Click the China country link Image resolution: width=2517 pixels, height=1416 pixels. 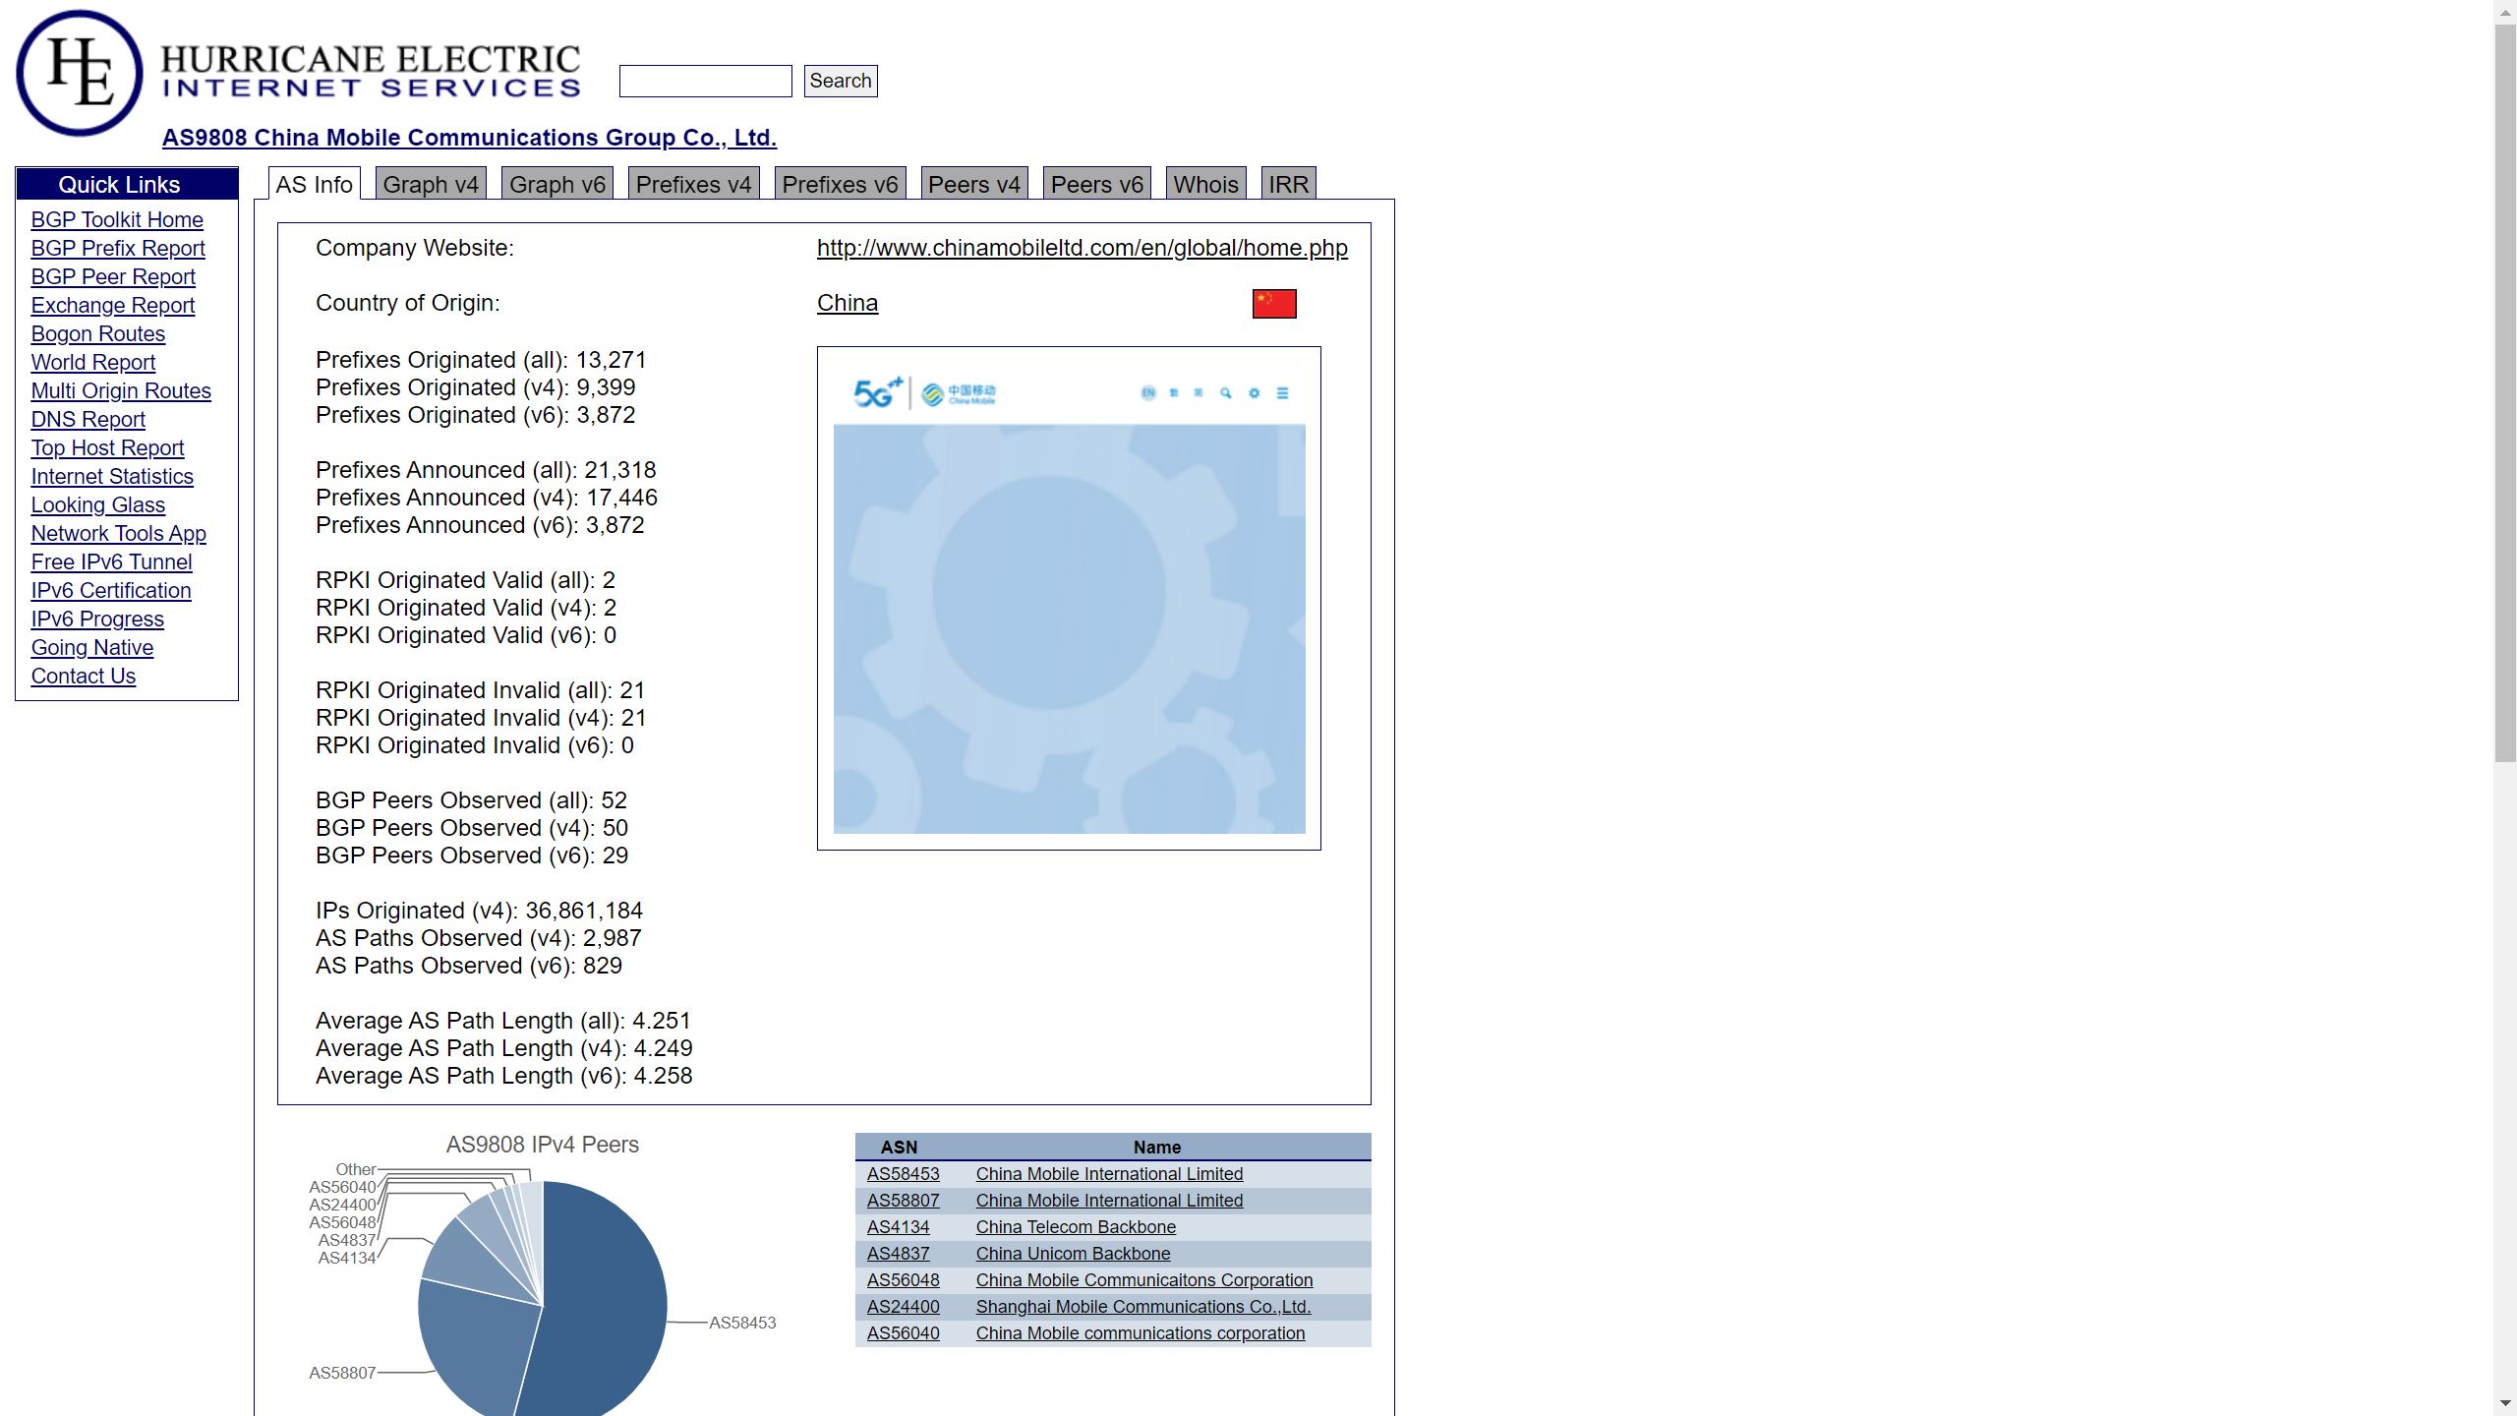coord(848,303)
